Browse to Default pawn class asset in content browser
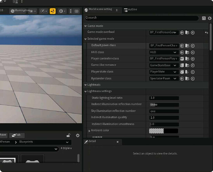 pos(187,46)
